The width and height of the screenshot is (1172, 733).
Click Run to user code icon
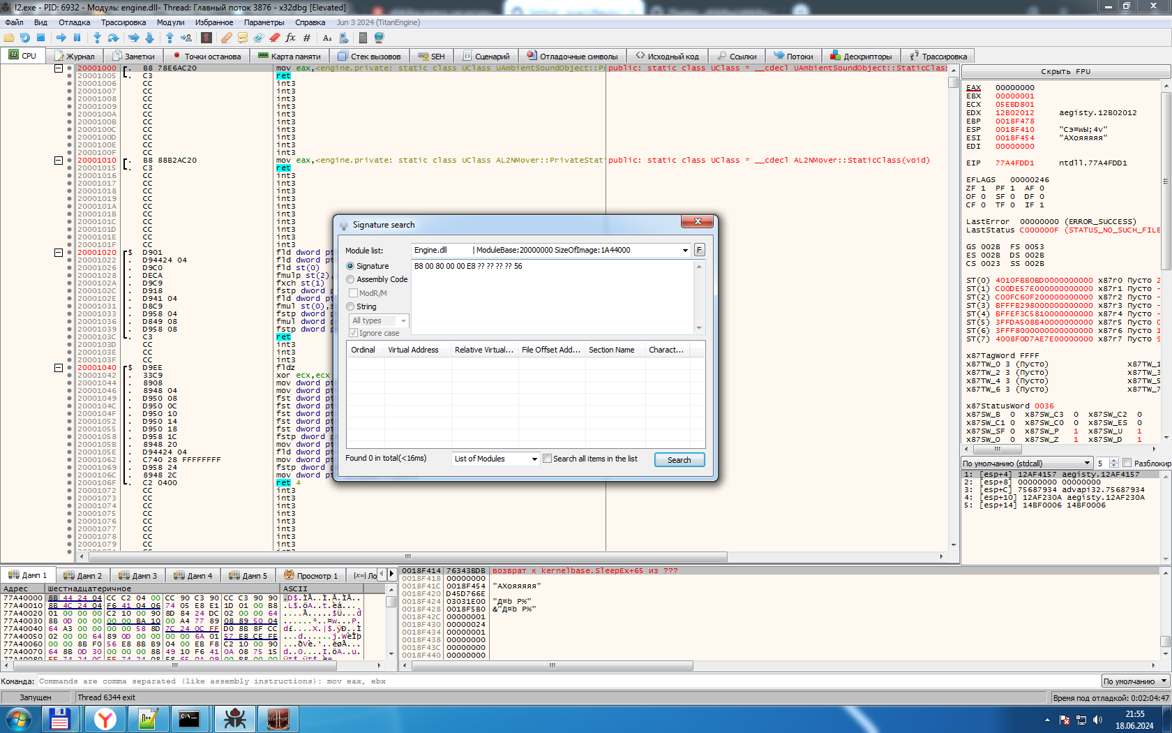pos(186,38)
